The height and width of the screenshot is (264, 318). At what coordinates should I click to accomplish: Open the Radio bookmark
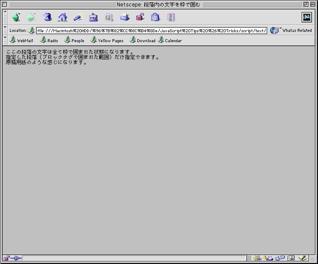(x=49, y=40)
